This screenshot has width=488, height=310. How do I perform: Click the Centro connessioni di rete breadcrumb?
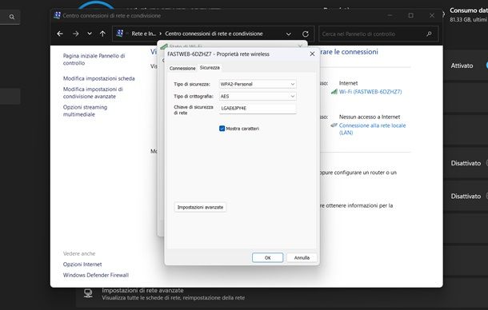coord(214,34)
